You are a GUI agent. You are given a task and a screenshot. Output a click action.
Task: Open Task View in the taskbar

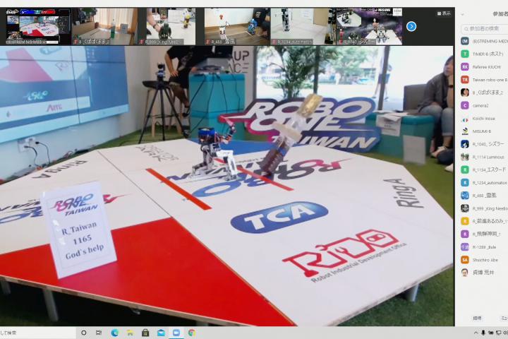(99, 333)
